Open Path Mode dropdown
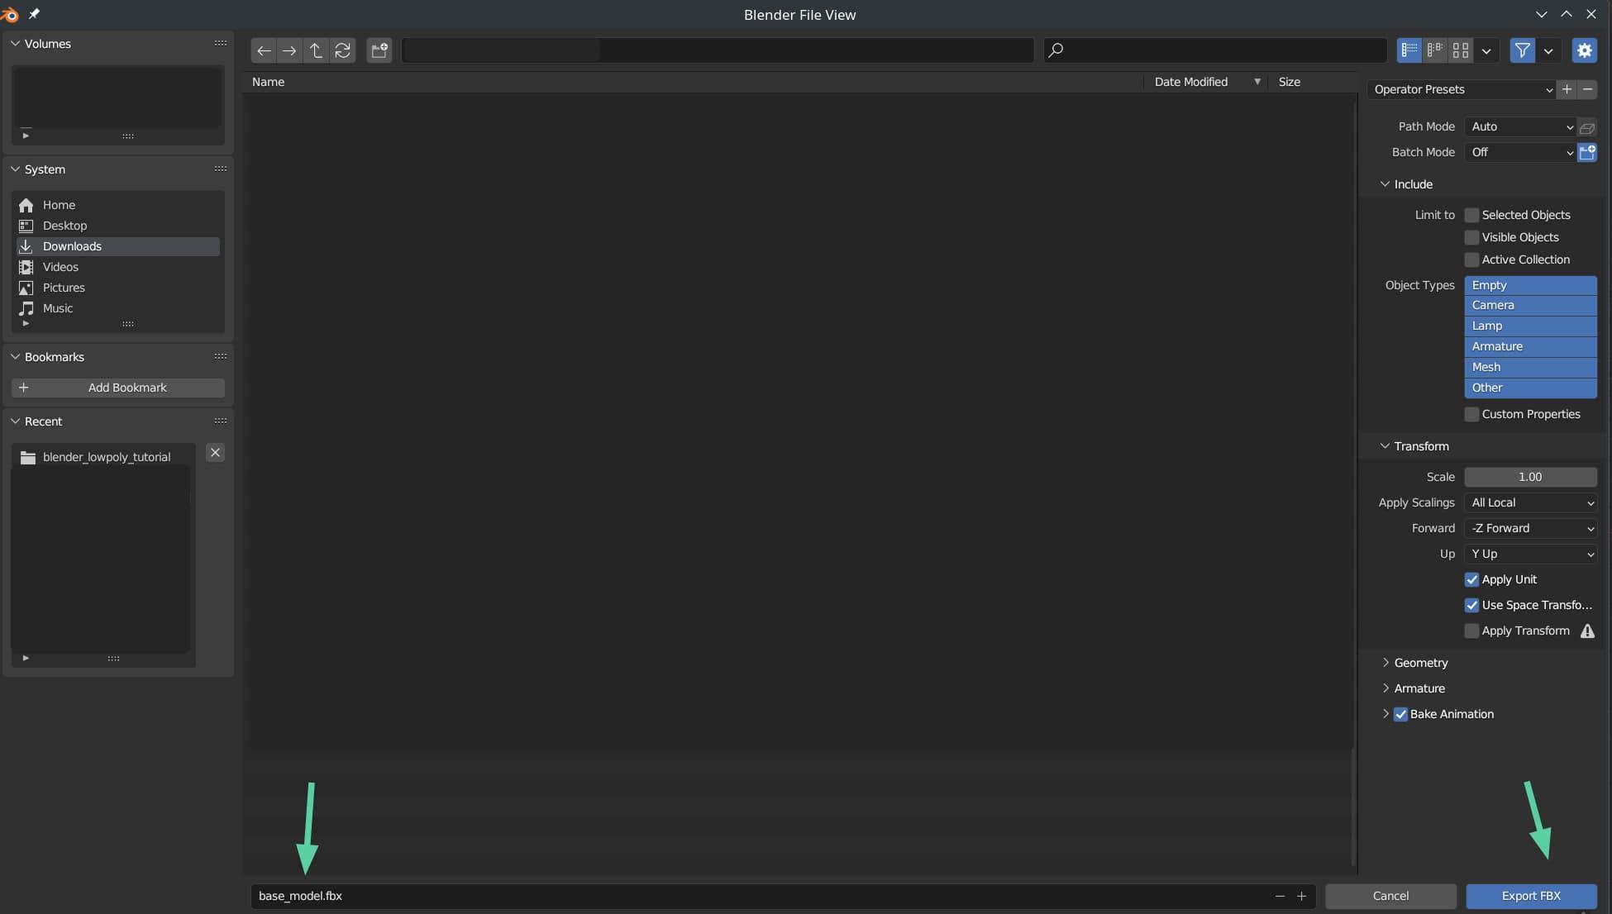Image resolution: width=1612 pixels, height=914 pixels. coord(1520,126)
